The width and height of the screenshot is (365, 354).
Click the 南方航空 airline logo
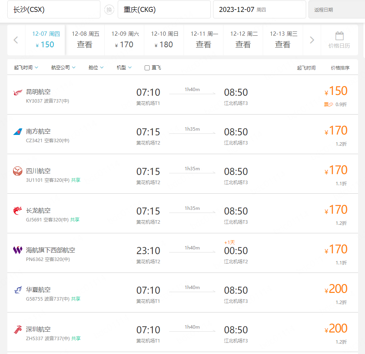coord(18,132)
